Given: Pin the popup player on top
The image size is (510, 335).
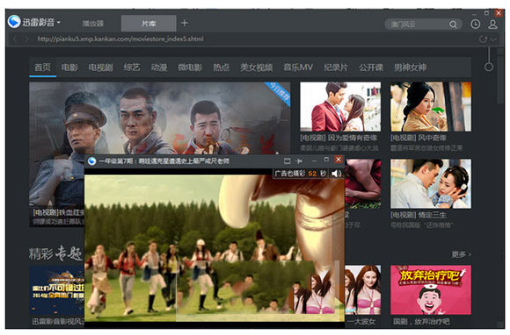Looking at the screenshot, I should tap(299, 160).
